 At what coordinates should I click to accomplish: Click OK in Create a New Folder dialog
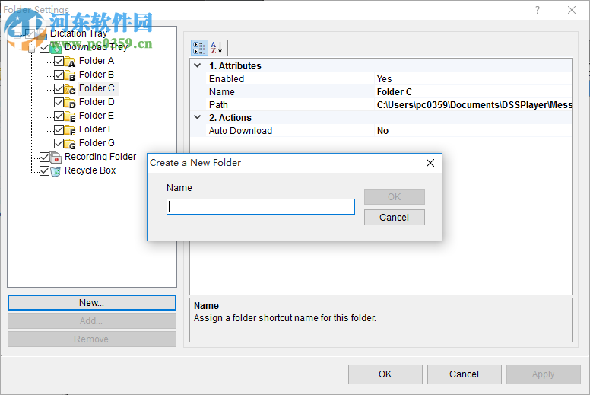click(x=395, y=196)
